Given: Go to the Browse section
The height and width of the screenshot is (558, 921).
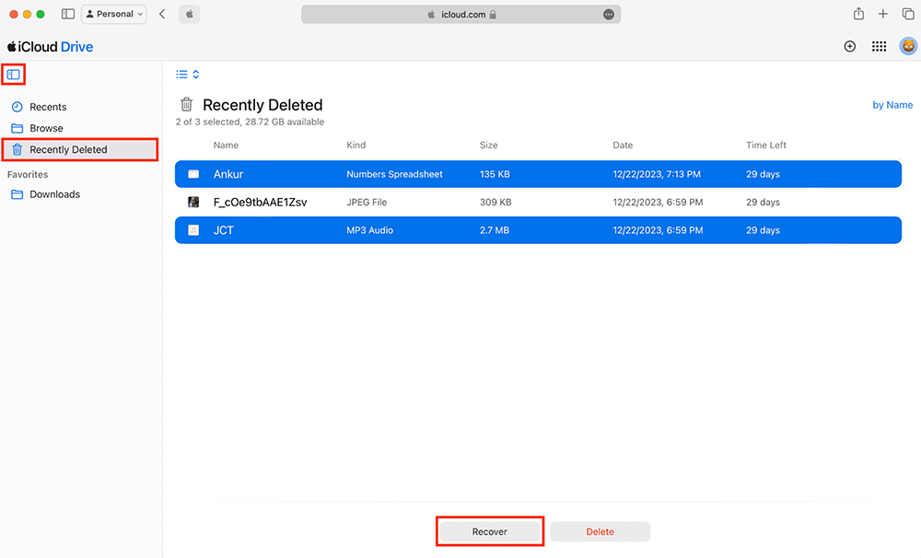Looking at the screenshot, I should point(46,128).
